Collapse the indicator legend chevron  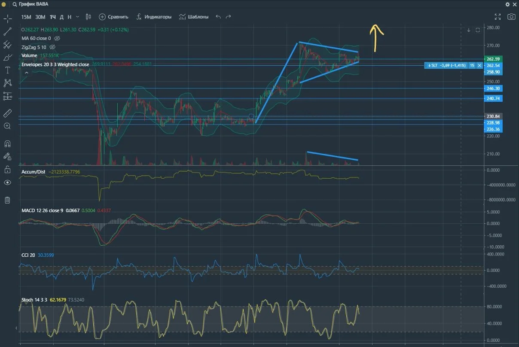pyautogui.click(x=26, y=73)
